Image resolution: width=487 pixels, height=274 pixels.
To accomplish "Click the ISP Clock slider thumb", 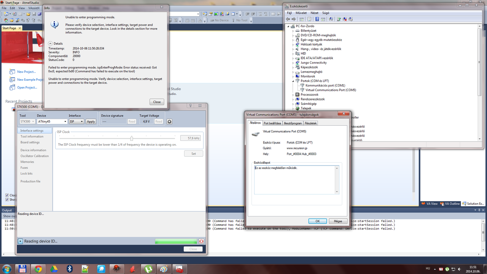I will pyautogui.click(x=132, y=138).
